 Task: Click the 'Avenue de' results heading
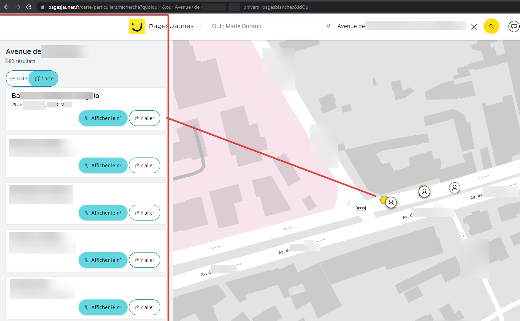[x=23, y=51]
